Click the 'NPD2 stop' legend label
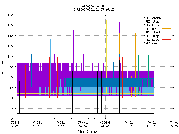This screenshot has width=179, height=134. coord(151,21)
